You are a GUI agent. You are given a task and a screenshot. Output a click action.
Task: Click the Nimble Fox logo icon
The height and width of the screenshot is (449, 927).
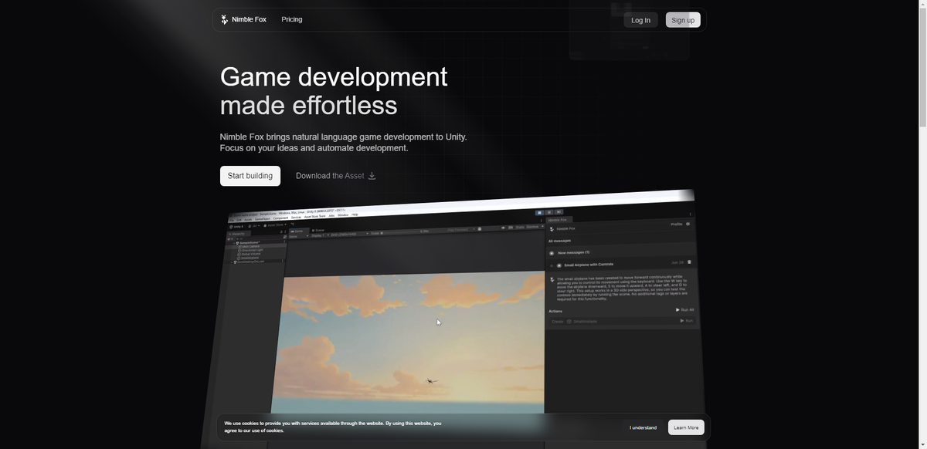224,19
